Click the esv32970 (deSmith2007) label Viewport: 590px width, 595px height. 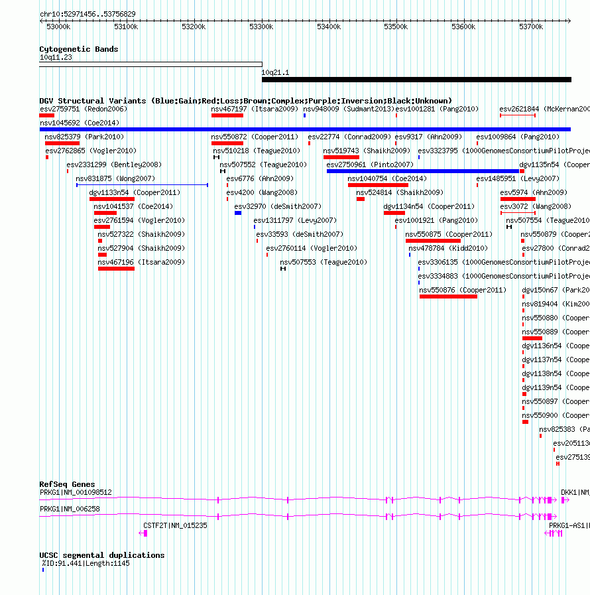(x=278, y=206)
